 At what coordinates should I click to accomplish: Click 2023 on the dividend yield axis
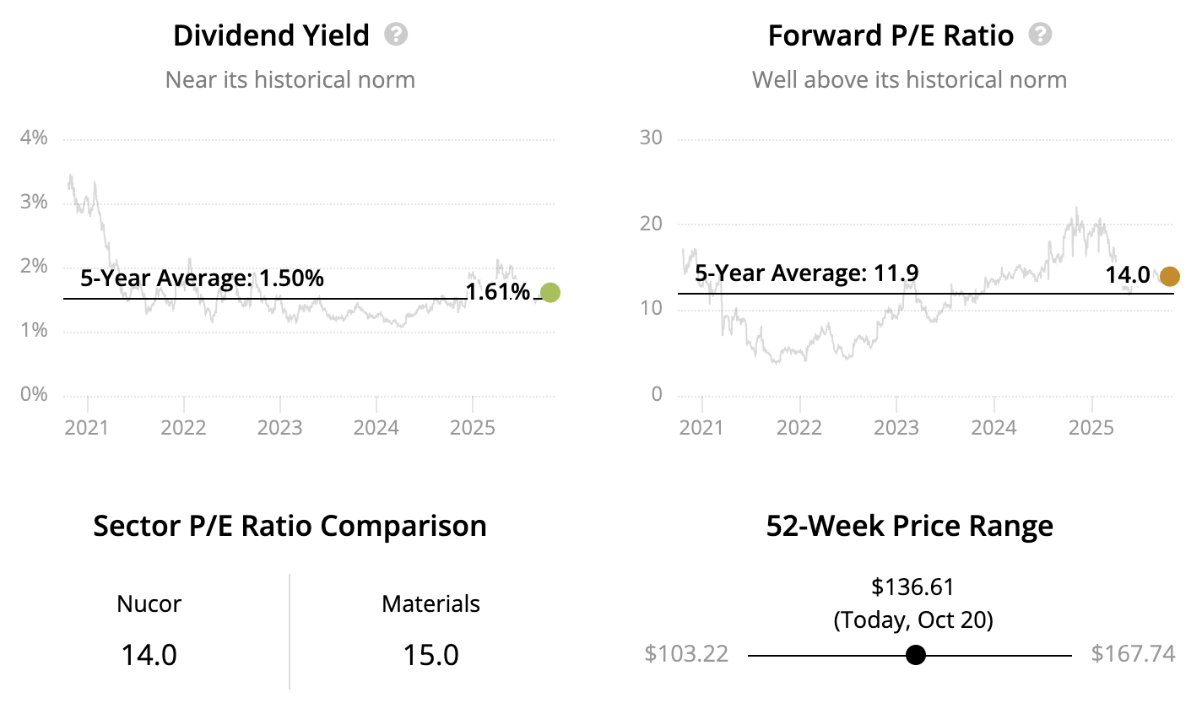click(x=279, y=428)
